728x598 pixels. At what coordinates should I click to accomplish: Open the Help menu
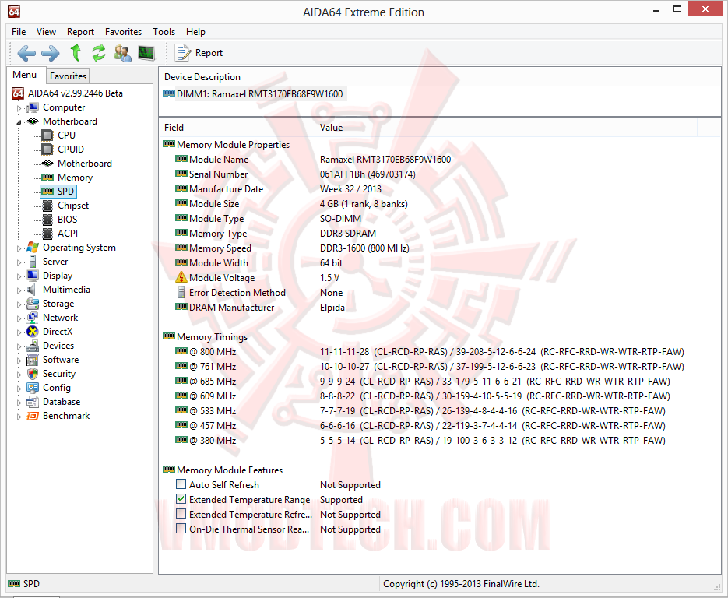(195, 32)
